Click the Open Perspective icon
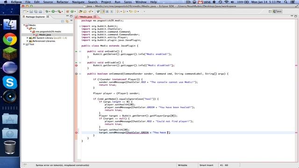Screen dimensions: 299x168 [x=270, y=12]
